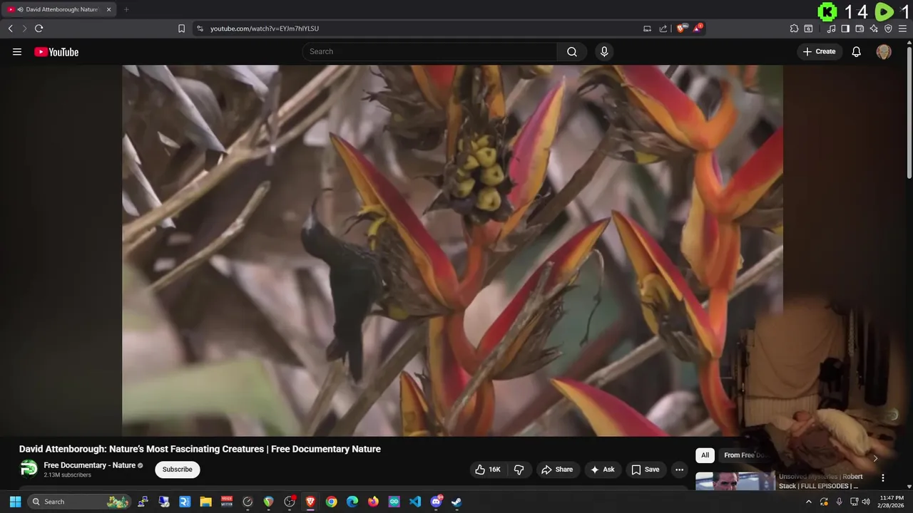Dislike the video with thumbs down
This screenshot has width=913, height=513.
519,470
